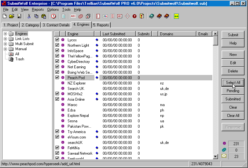Click the yellow GO toolbar icon

(x=176, y=16)
